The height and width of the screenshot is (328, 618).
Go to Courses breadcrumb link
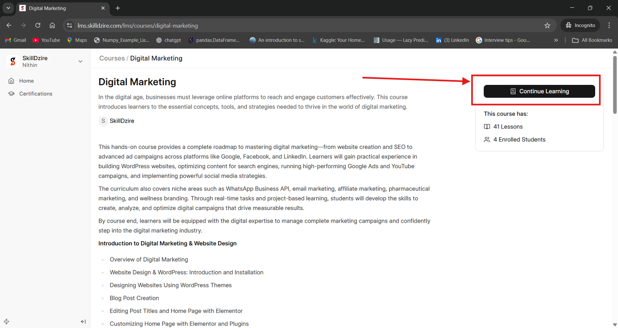[112, 58]
